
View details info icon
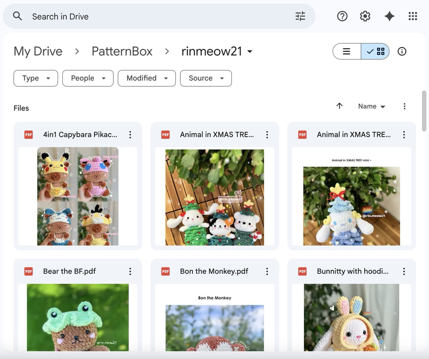pyautogui.click(x=402, y=51)
